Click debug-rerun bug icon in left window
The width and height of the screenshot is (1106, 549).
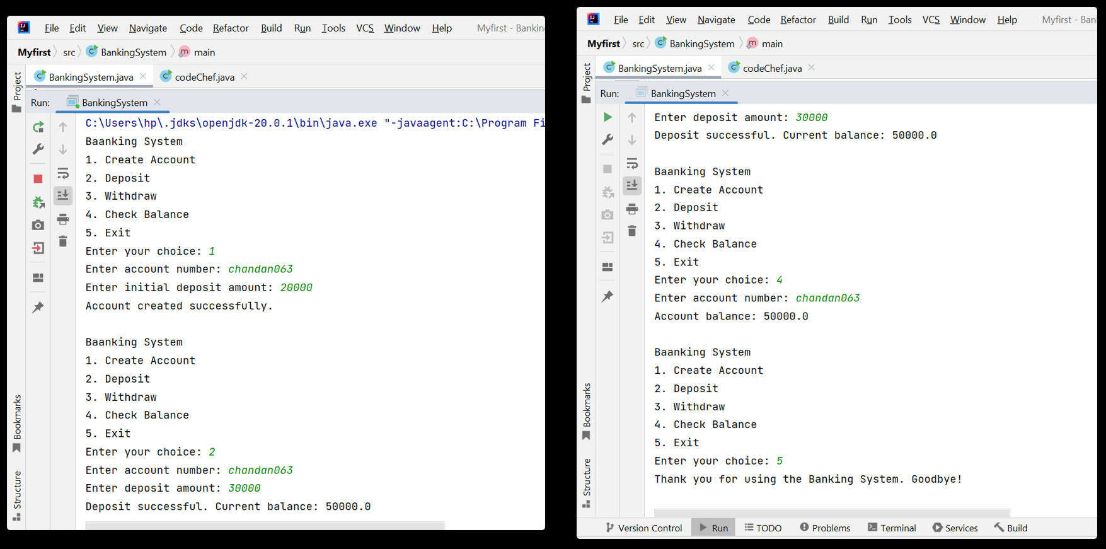point(38,202)
